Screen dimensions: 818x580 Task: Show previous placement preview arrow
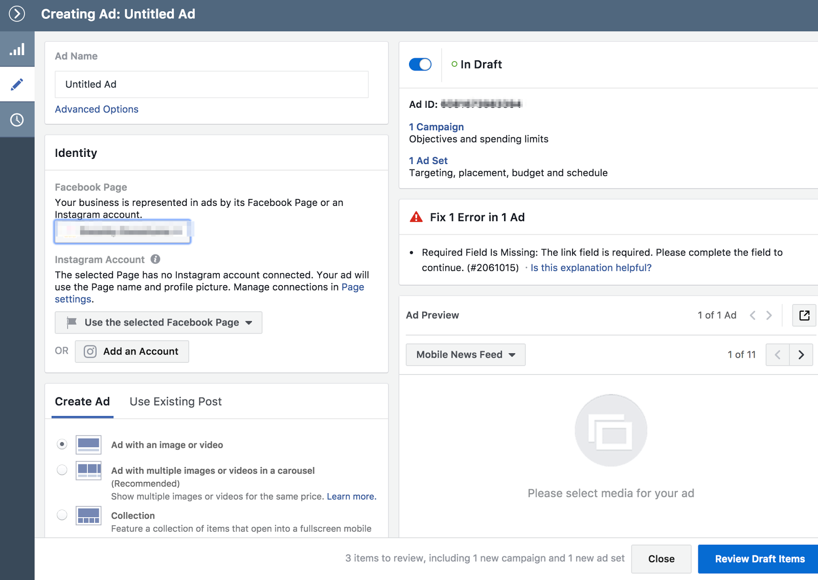tap(778, 355)
